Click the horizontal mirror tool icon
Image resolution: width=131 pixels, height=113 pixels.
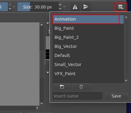coord(75,7)
